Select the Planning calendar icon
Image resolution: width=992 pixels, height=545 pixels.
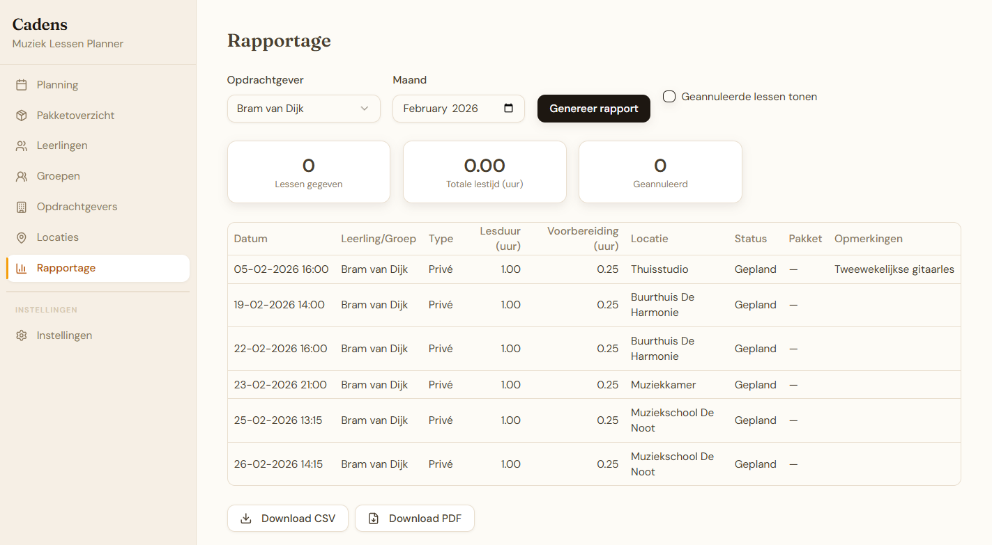coord(22,84)
